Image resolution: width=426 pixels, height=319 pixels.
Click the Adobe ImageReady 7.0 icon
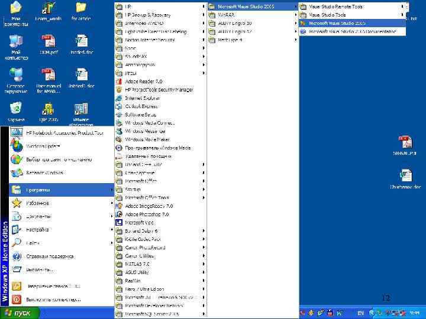point(119,206)
